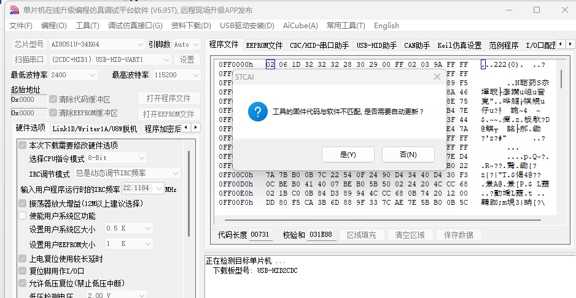Viewport: 576px width, 298px height.
Task: Click left tab scroll arrow in hardware options
Action: (x=187, y=128)
